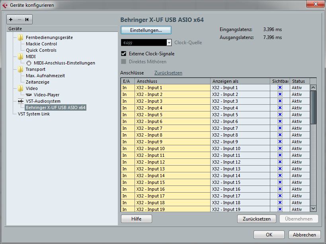Select Video-Player entry
This screenshot has height=244, width=326.
coord(47,95)
